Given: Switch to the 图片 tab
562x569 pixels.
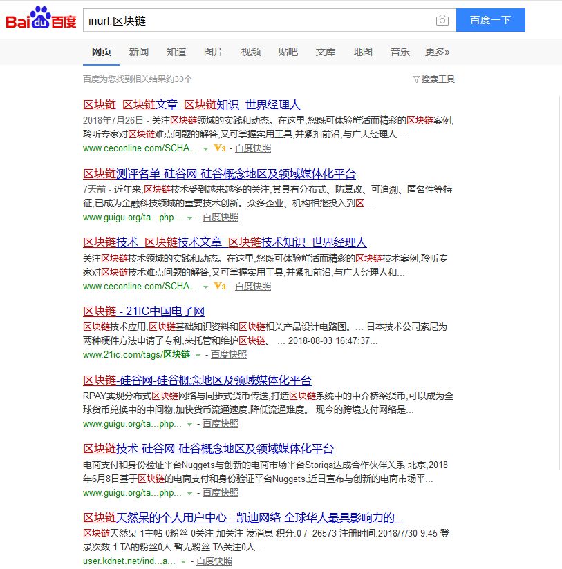Looking at the screenshot, I should tap(213, 51).
